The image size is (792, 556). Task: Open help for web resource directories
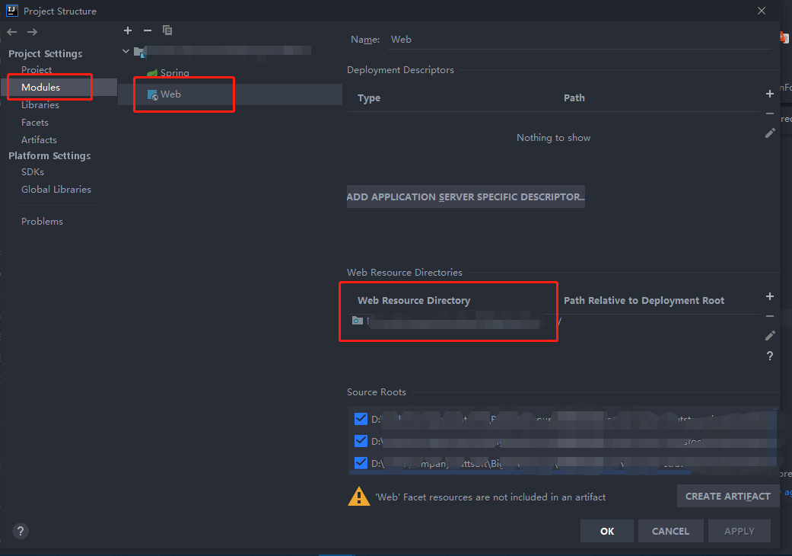(x=770, y=356)
